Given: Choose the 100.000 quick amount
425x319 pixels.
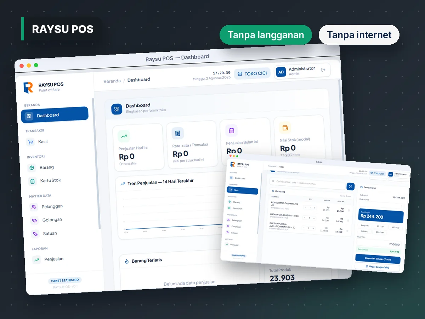Looking at the screenshot, I should coord(396,228).
